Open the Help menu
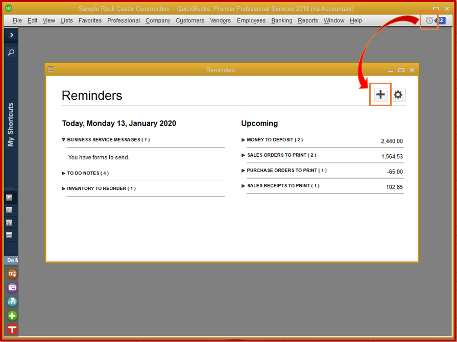The image size is (457, 342). 356,20
